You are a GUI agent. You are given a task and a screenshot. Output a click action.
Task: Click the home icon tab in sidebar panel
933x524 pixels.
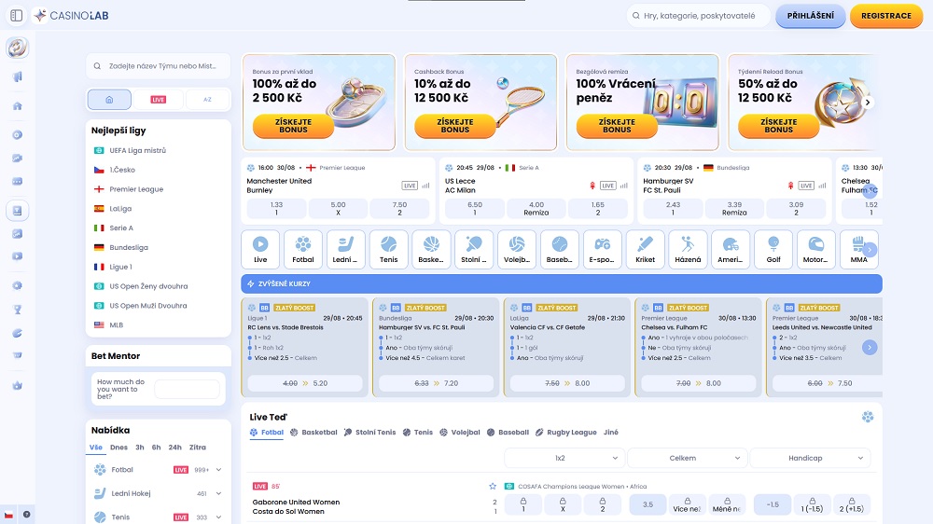point(109,100)
